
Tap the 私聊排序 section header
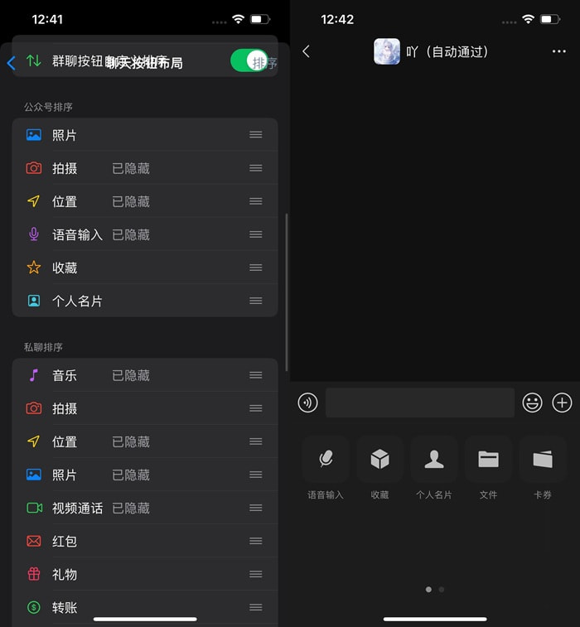click(x=43, y=347)
